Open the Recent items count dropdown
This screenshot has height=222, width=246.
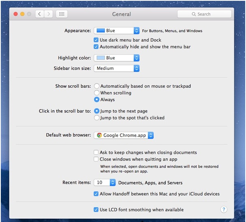tap(105, 183)
